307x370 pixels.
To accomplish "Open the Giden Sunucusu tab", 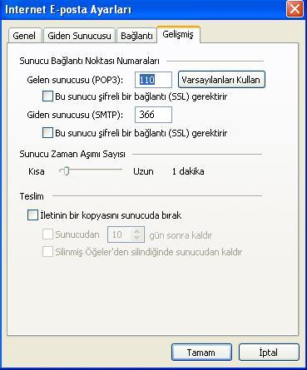I will [x=79, y=36].
